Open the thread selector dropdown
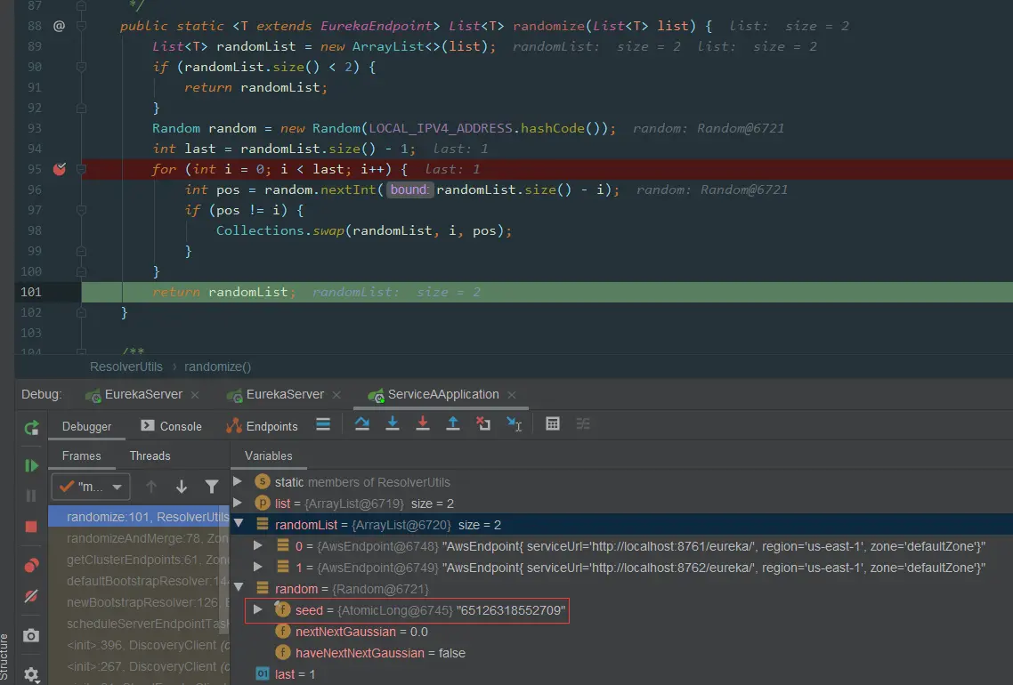This screenshot has width=1013, height=685. click(91, 487)
